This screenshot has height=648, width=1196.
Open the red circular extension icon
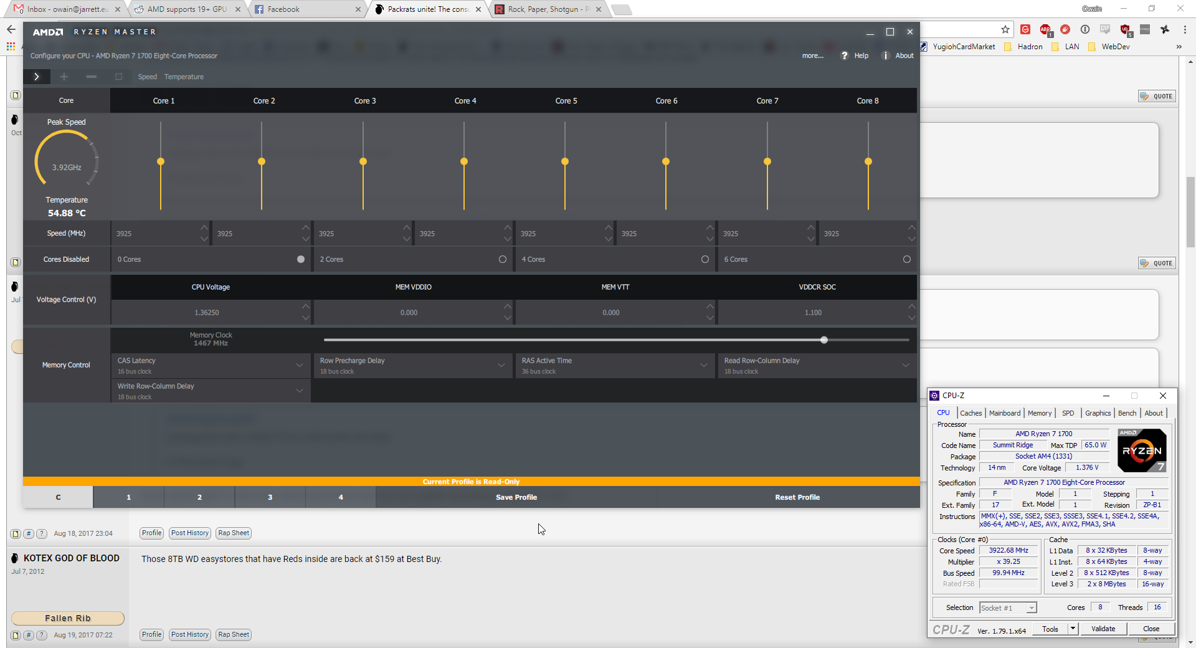pyautogui.click(x=1065, y=29)
